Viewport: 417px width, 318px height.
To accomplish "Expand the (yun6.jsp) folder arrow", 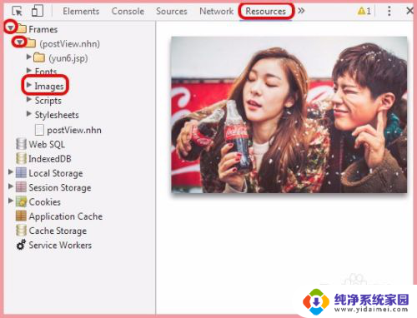I will [28, 57].
